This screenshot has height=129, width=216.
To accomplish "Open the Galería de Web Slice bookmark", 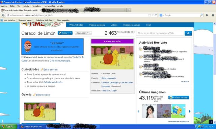I will coord(43,20).
